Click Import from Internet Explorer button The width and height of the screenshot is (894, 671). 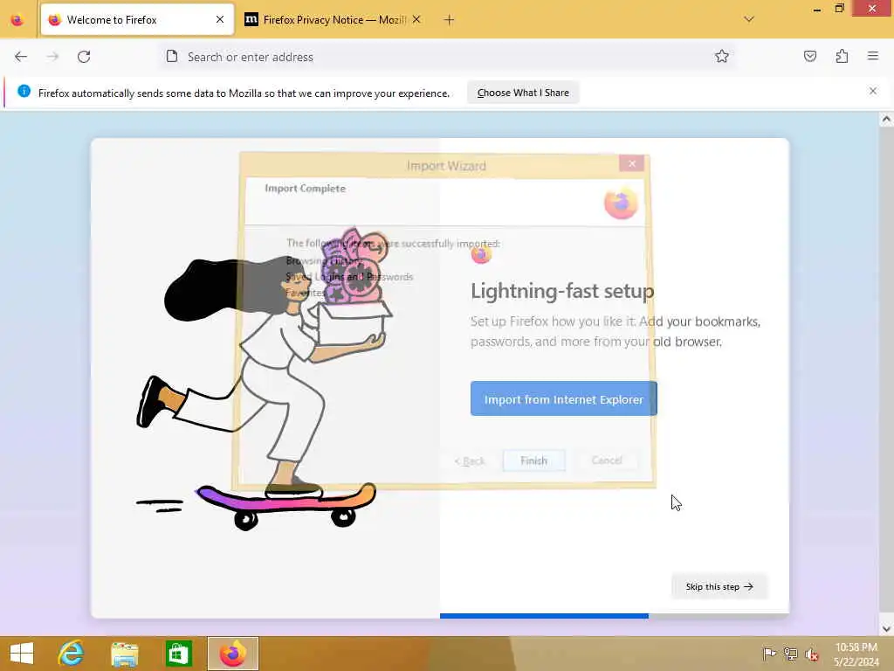tap(563, 398)
